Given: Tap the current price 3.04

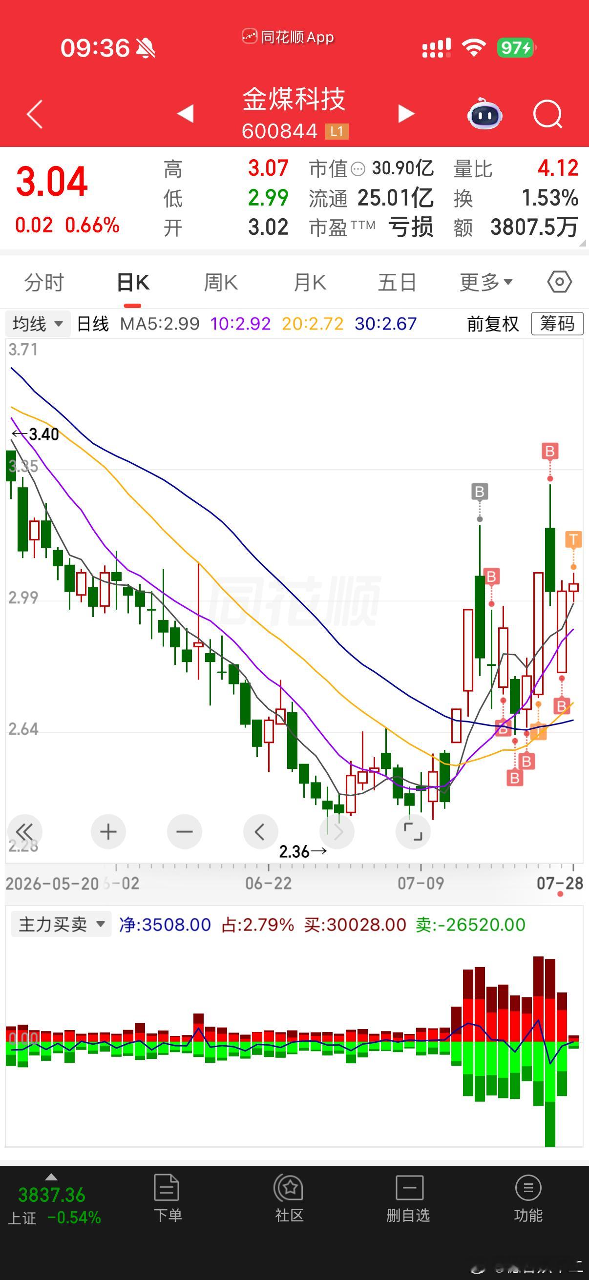Looking at the screenshot, I should pyautogui.click(x=52, y=182).
